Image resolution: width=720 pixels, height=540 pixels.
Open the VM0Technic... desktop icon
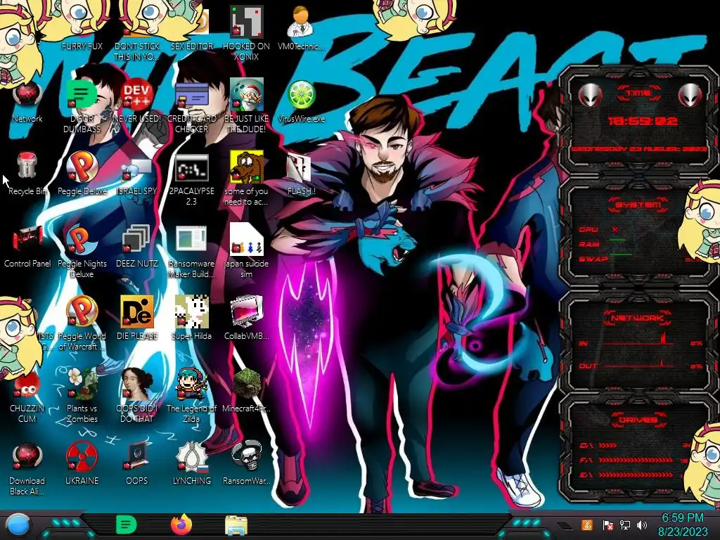301,27
